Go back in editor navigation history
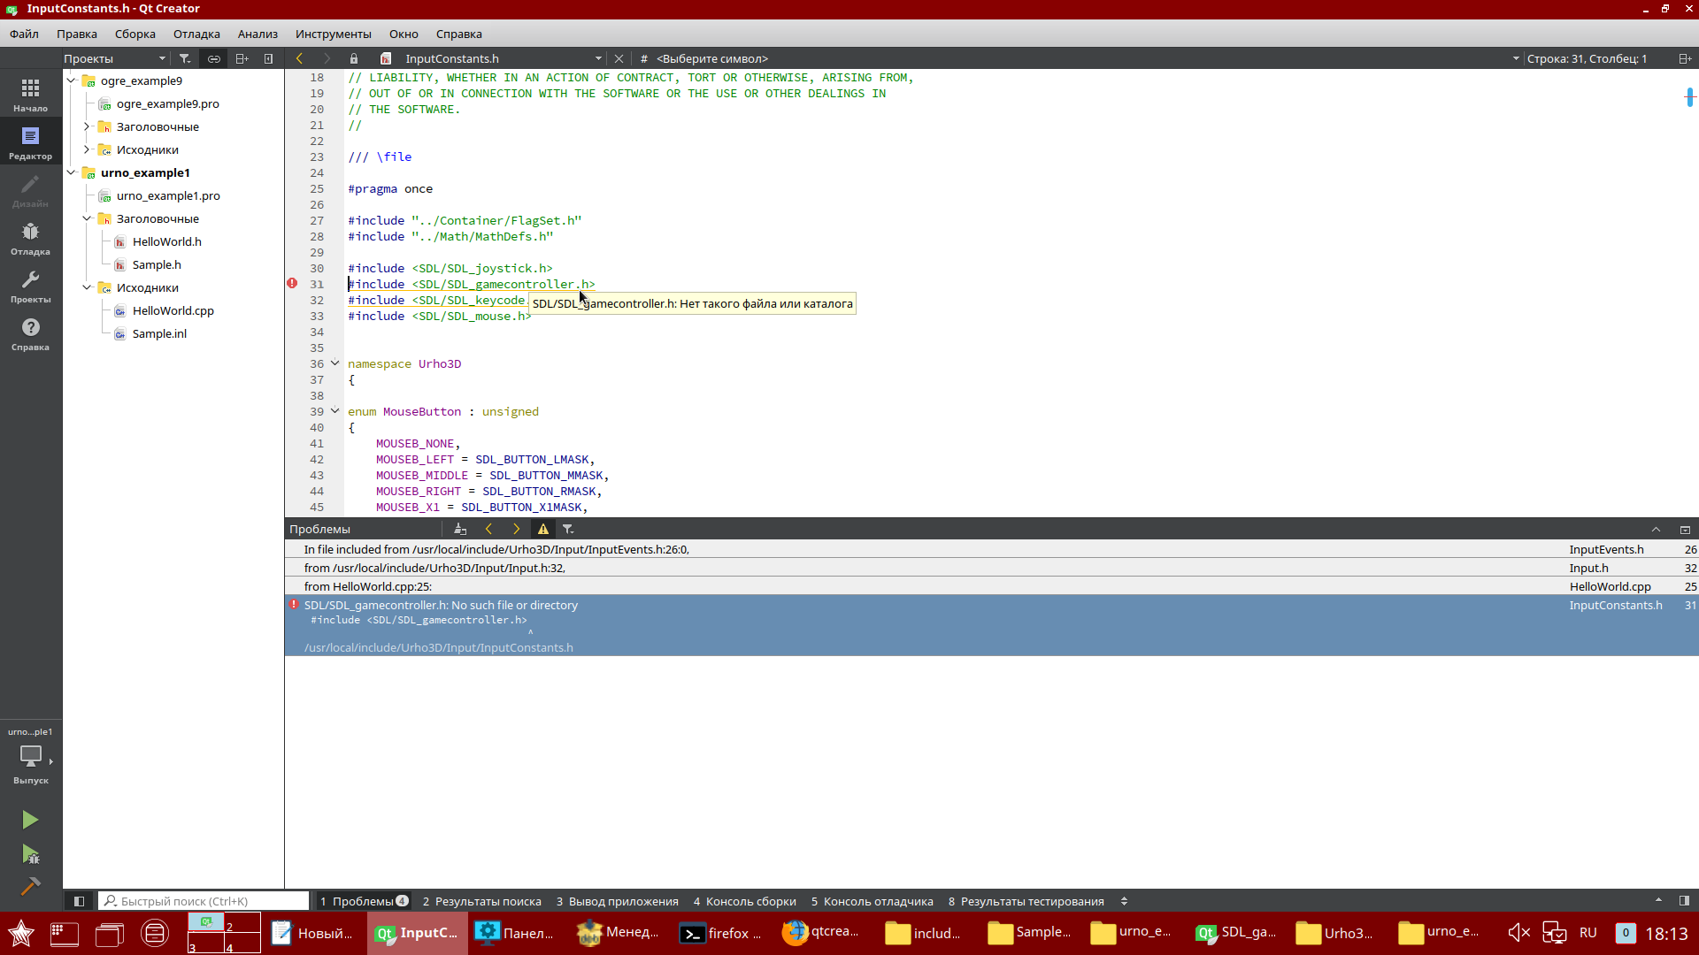The height and width of the screenshot is (955, 1699). coord(300,58)
